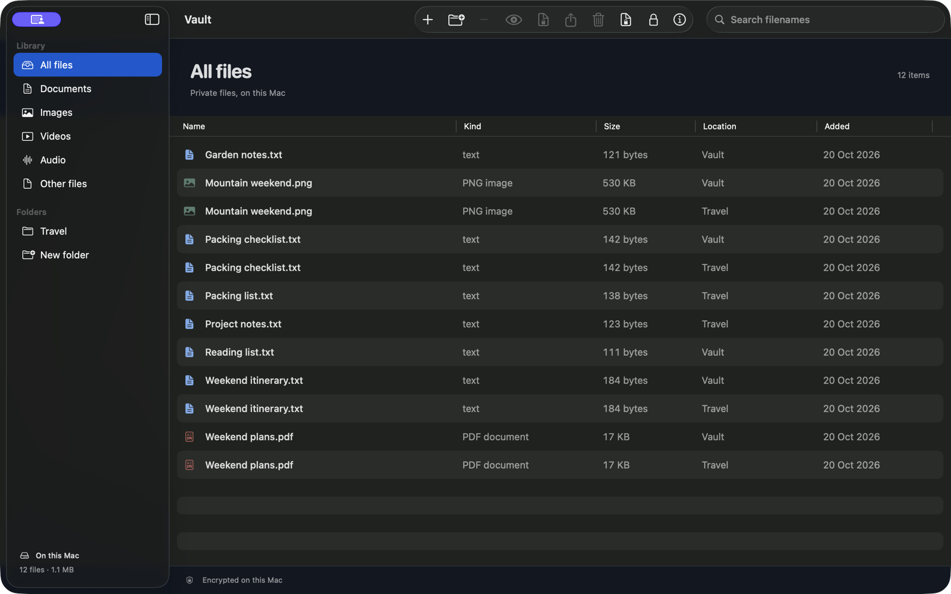
Task: Click the icon of Weekend itinerary.txt in Travel
Action: (190, 409)
